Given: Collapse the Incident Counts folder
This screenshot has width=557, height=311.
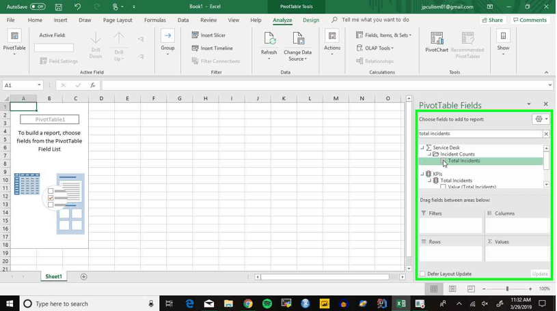Looking at the screenshot, I should [x=429, y=154].
